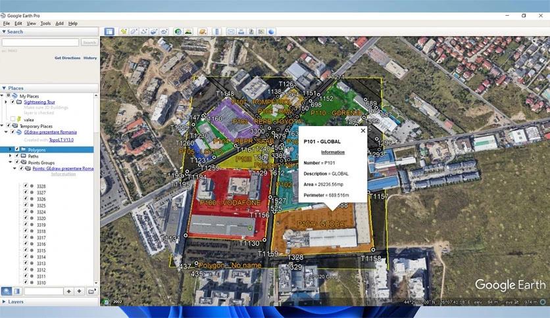Move selected place down arrow button
This screenshot has width=550, height=318.
pos(79,291)
